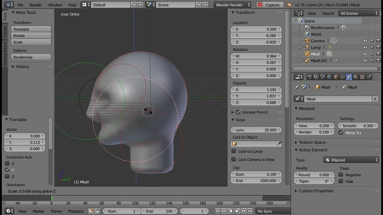This screenshot has width=383, height=215.
Task: Open the Window menu
Action: pos(55,5)
